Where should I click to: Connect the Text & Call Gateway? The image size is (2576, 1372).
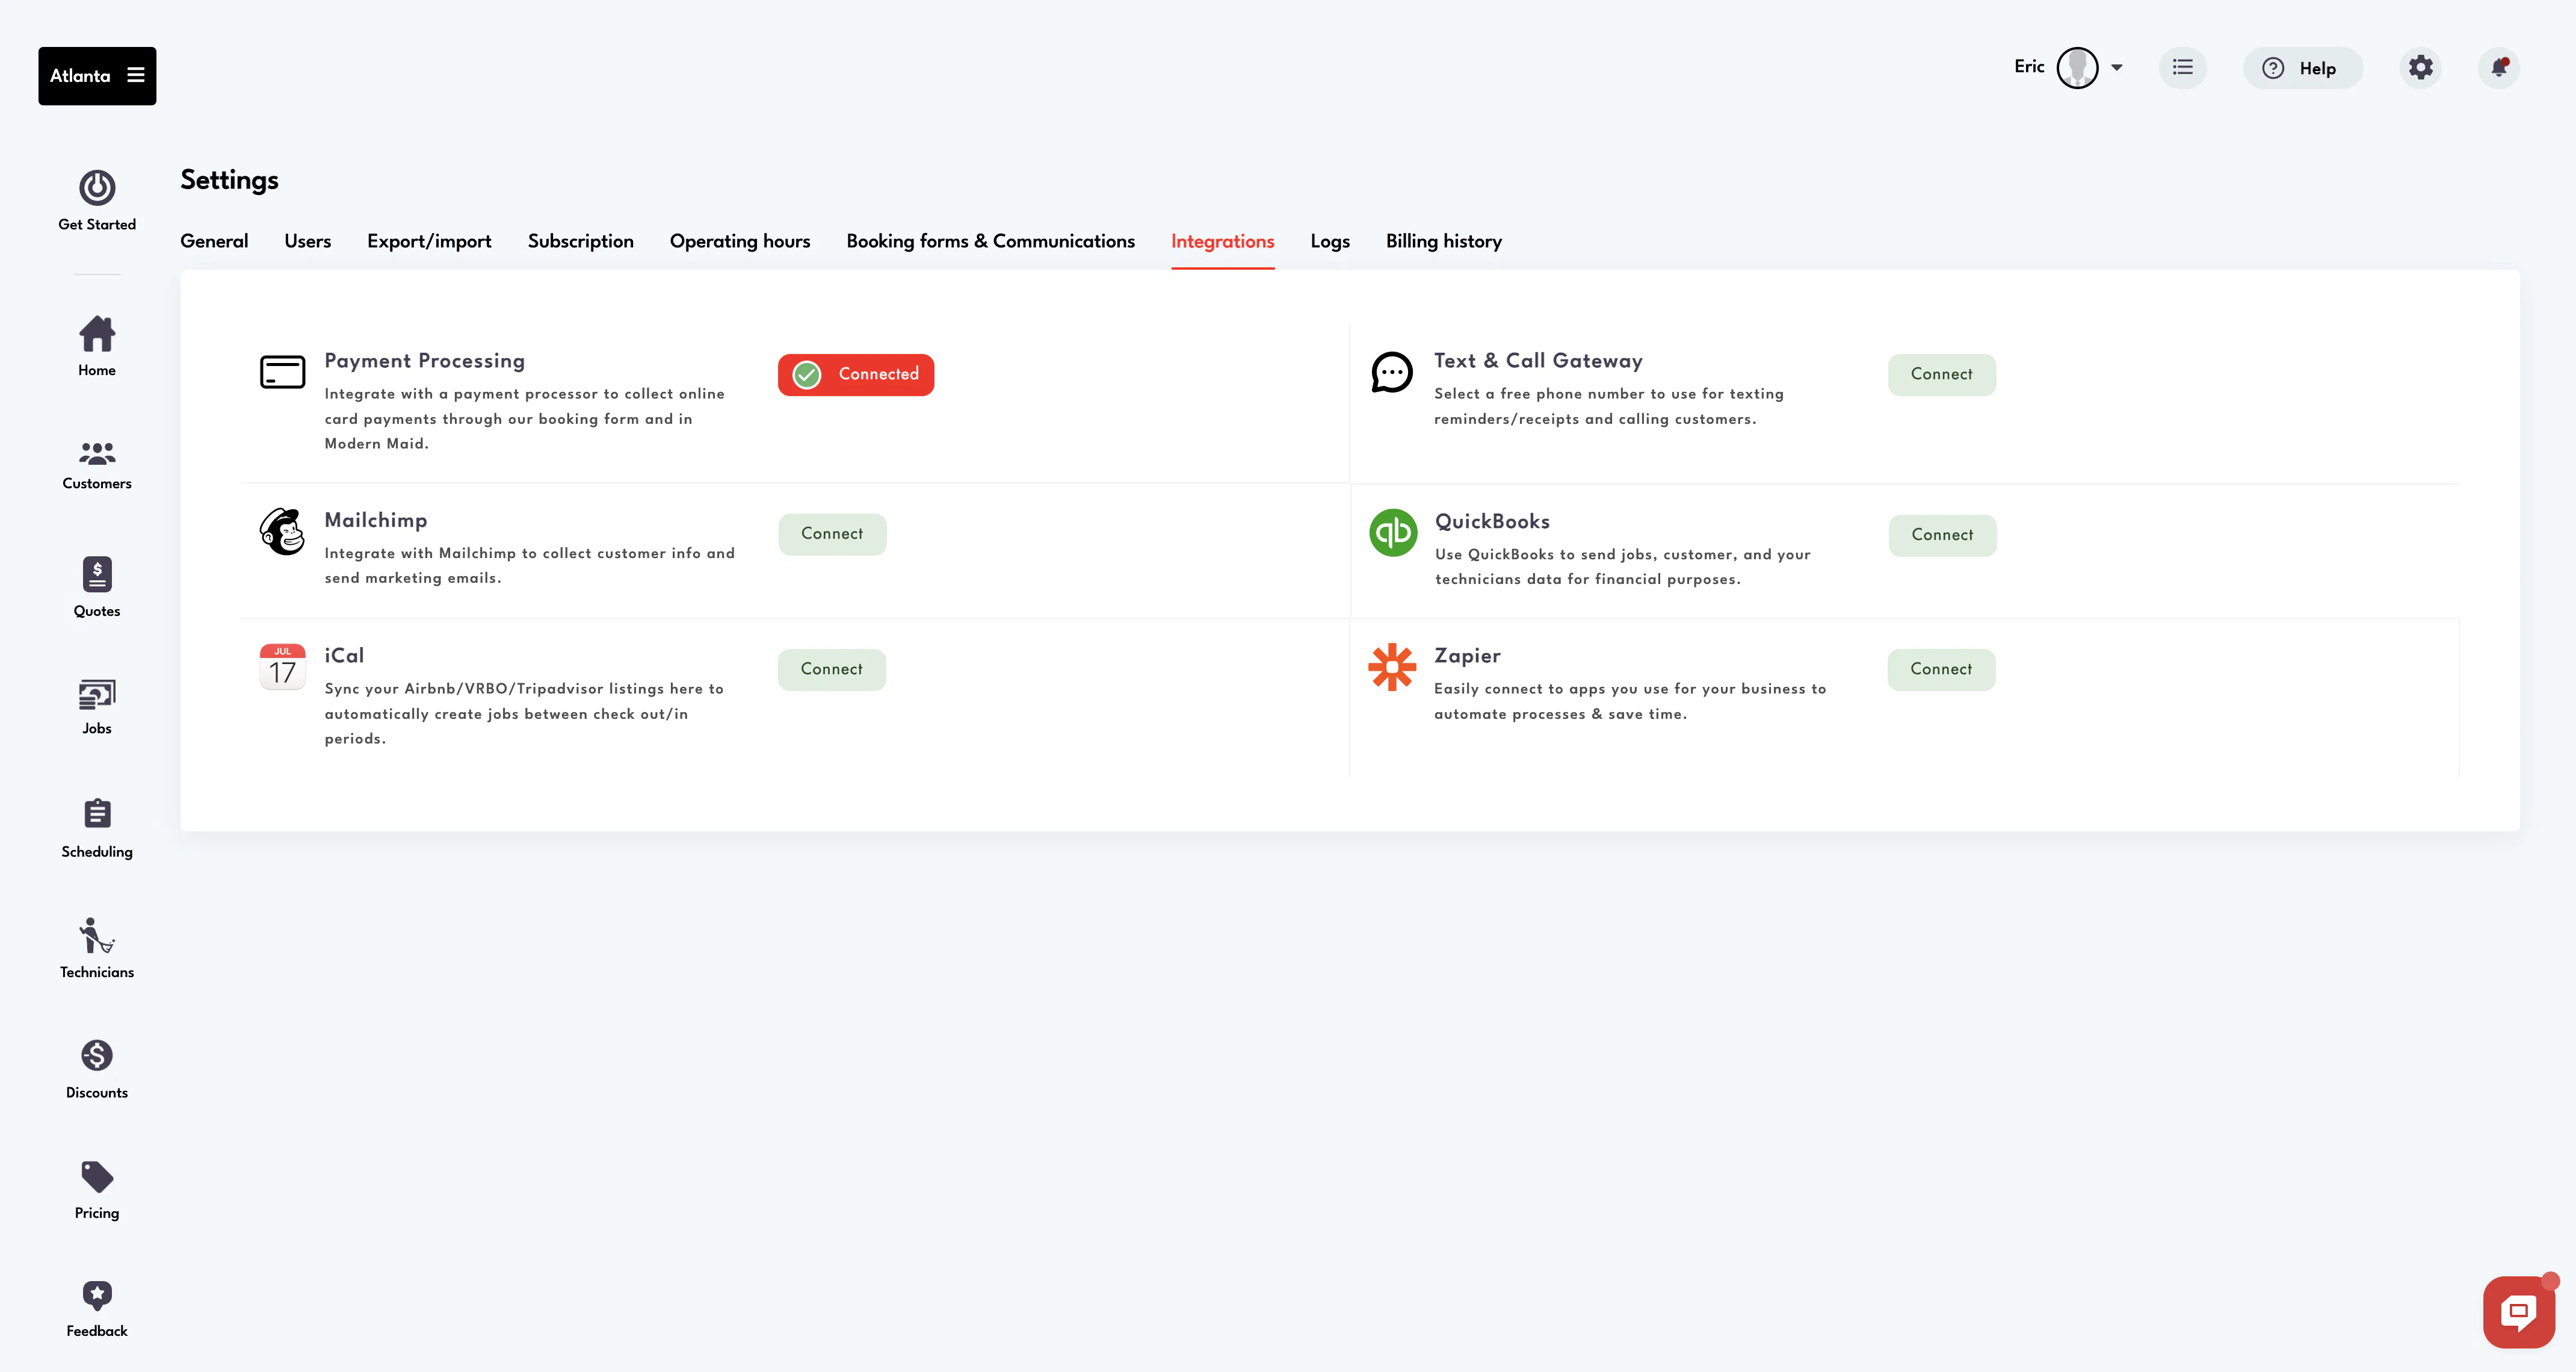(1942, 374)
